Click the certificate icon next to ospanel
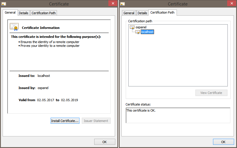 [132, 27]
